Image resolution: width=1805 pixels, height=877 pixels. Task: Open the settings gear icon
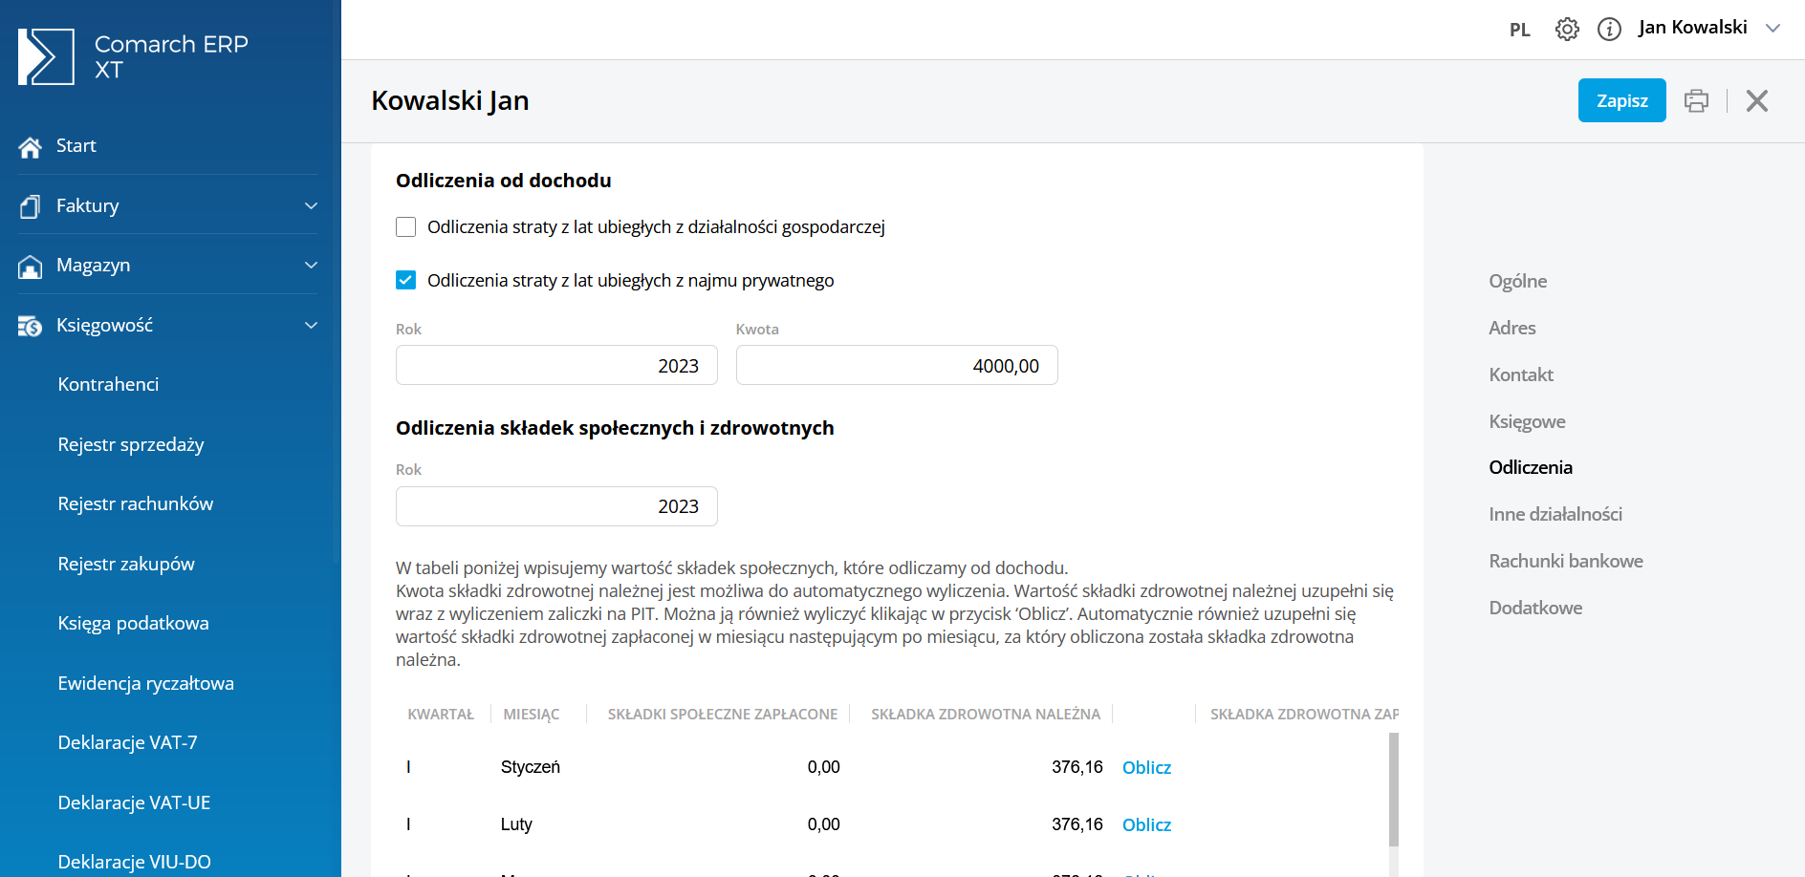click(1566, 29)
